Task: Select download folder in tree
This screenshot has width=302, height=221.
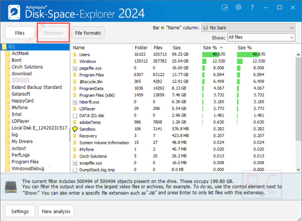Action: coord(21,74)
